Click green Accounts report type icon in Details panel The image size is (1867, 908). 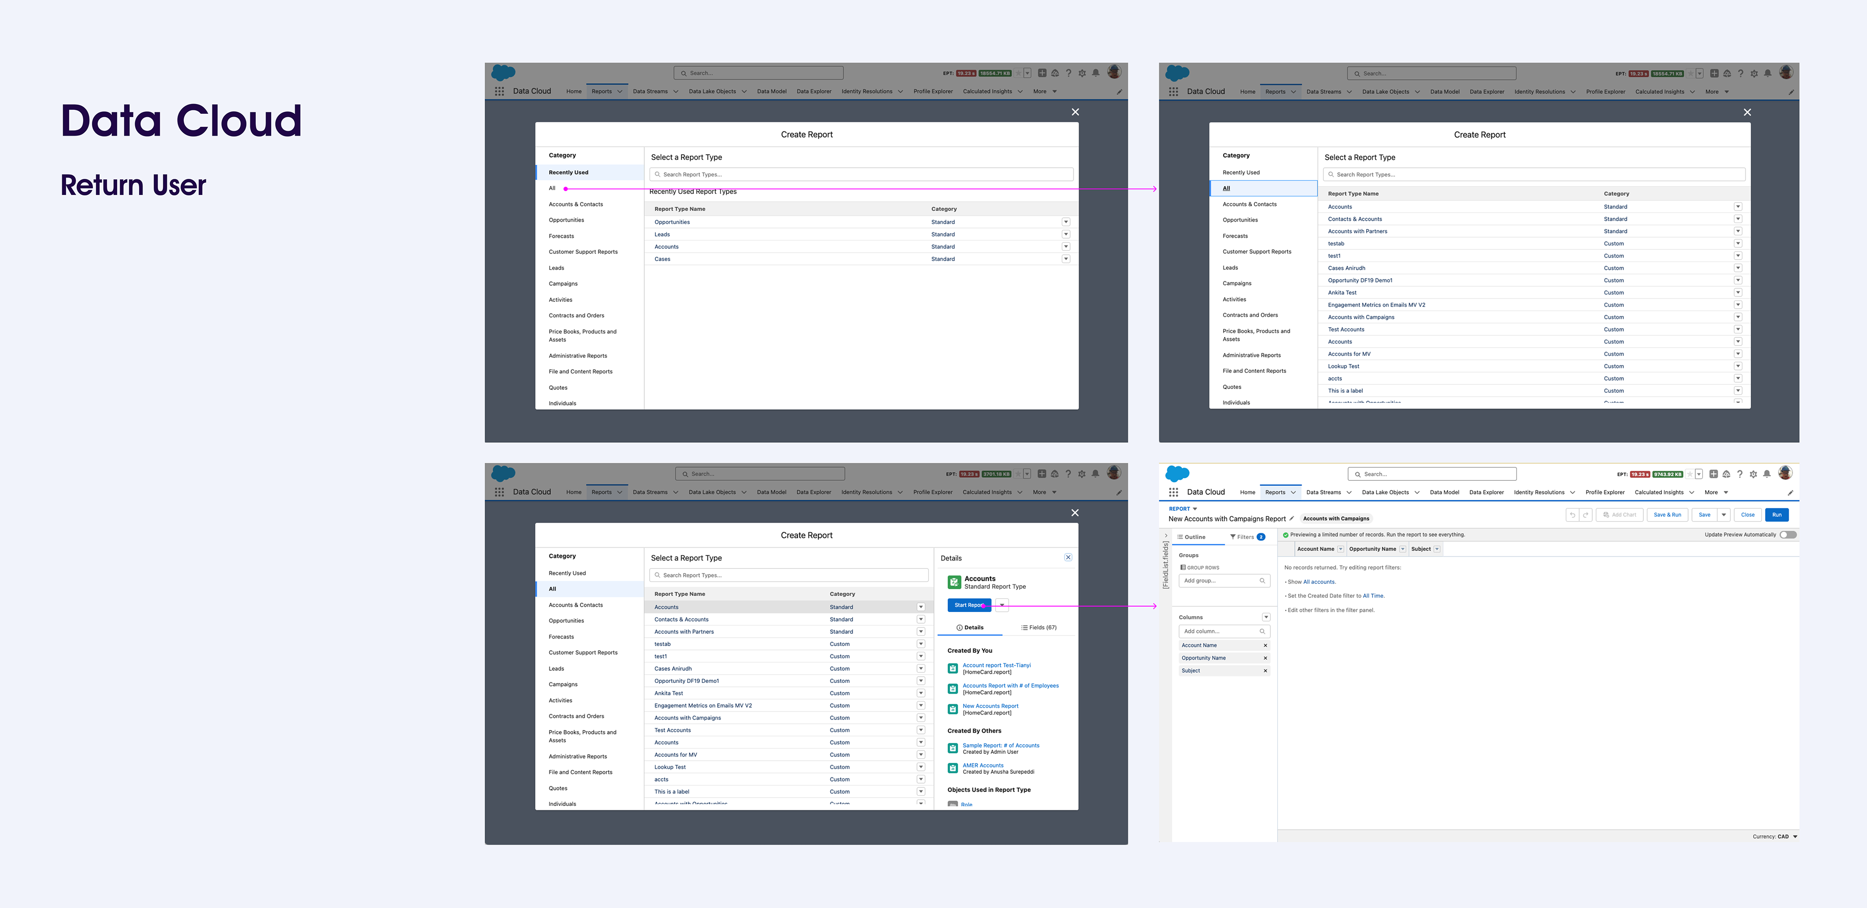coord(954,582)
